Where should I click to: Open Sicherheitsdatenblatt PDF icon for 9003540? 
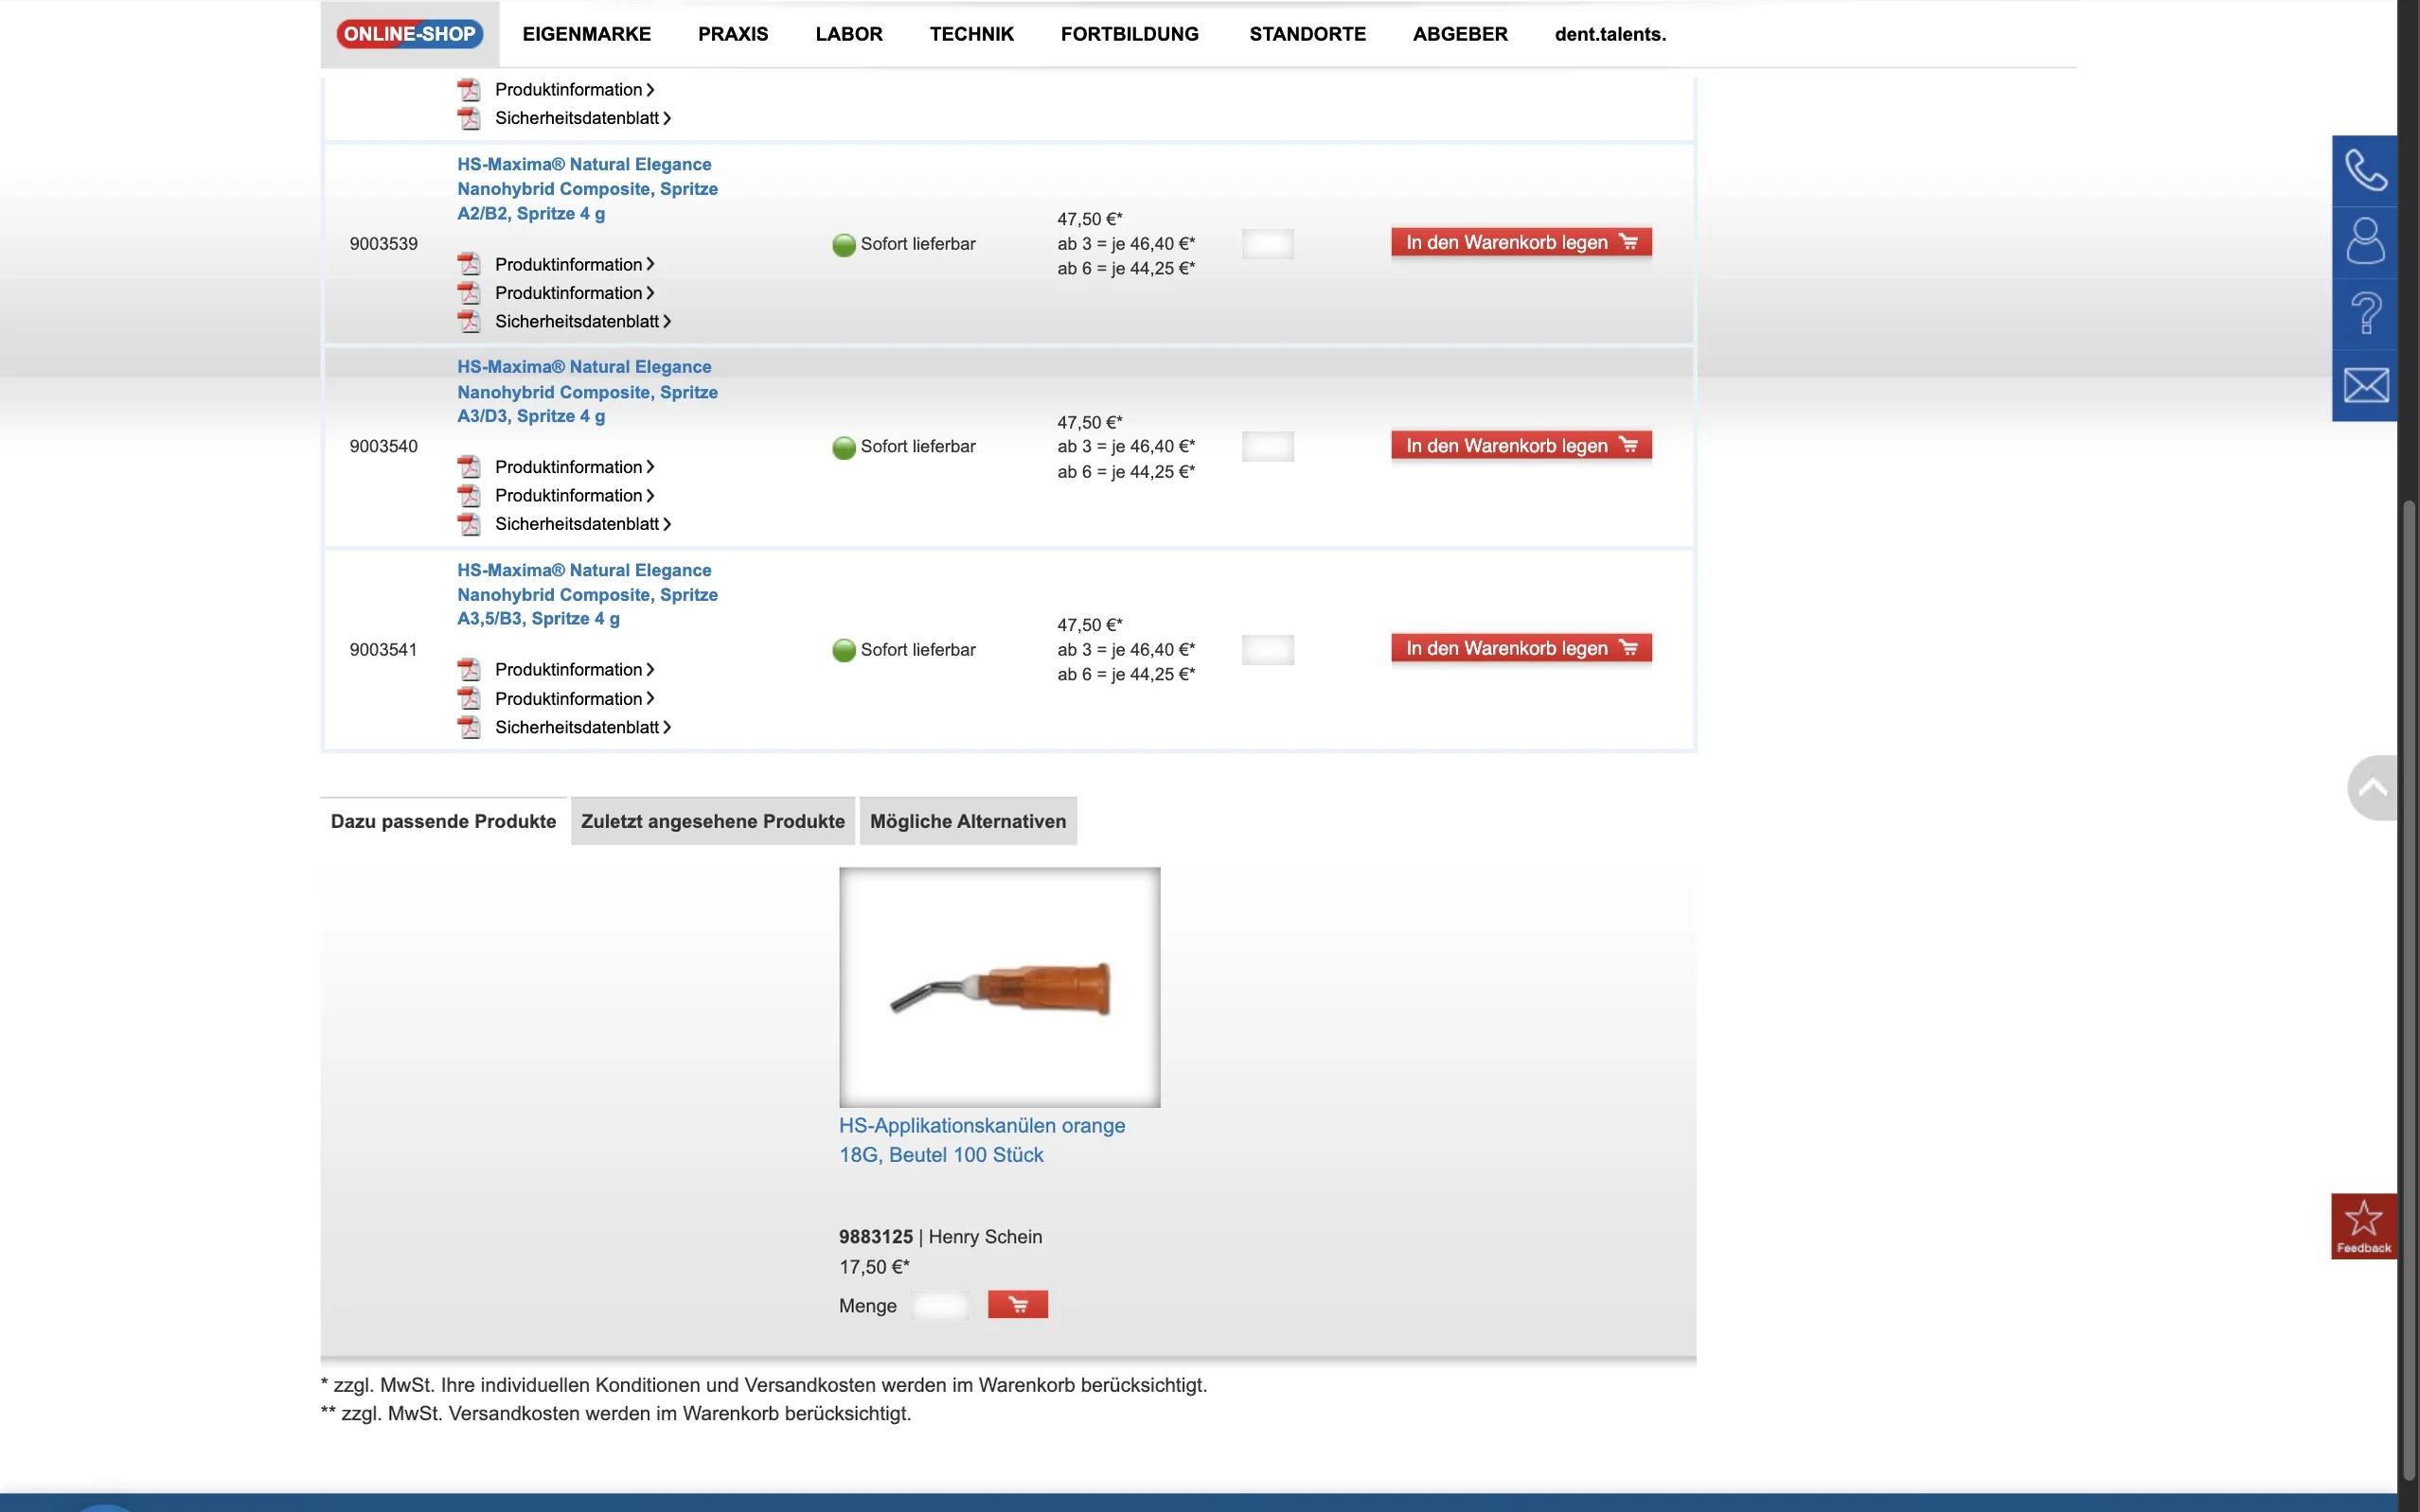(x=469, y=524)
